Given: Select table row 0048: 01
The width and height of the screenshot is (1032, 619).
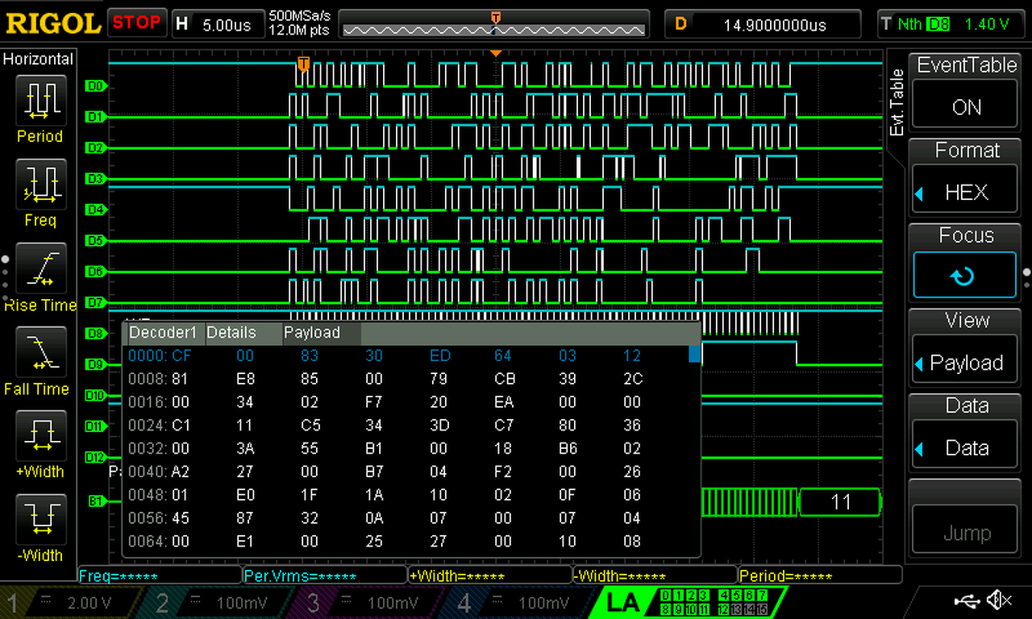Looking at the screenshot, I should (406, 495).
